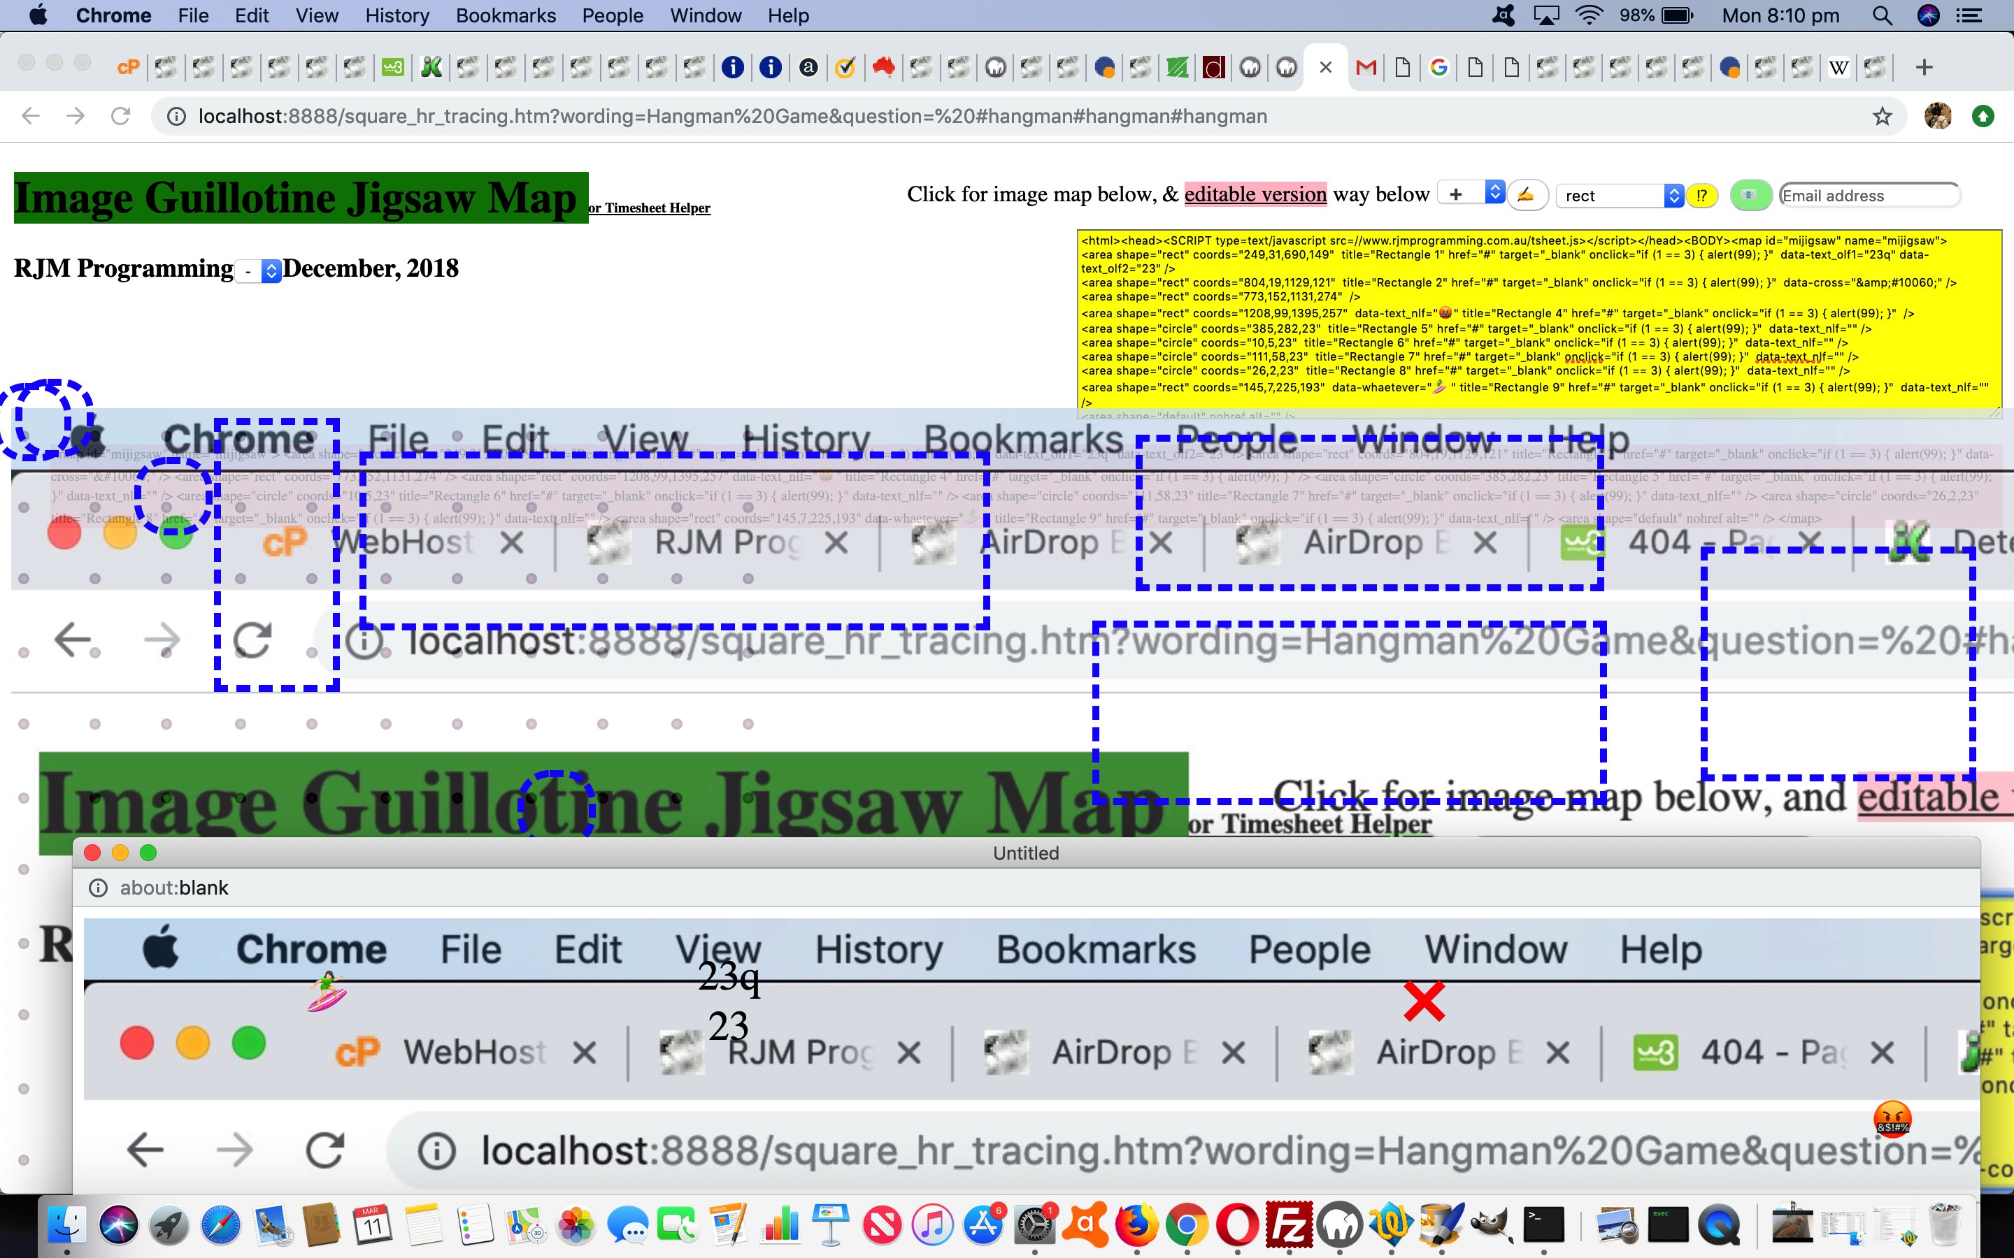Switch to the cPanel cP tab
This screenshot has height=1258, width=2014.
coord(128,67)
